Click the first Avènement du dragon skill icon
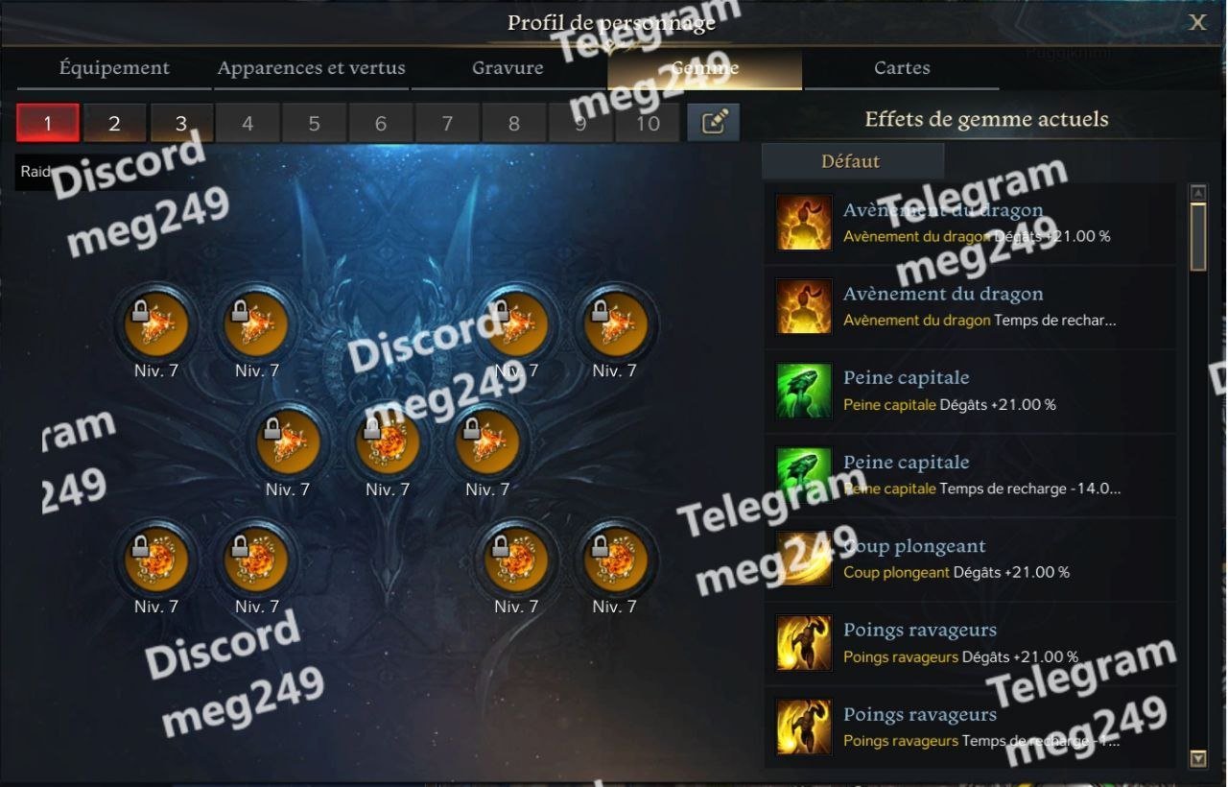 [x=804, y=223]
